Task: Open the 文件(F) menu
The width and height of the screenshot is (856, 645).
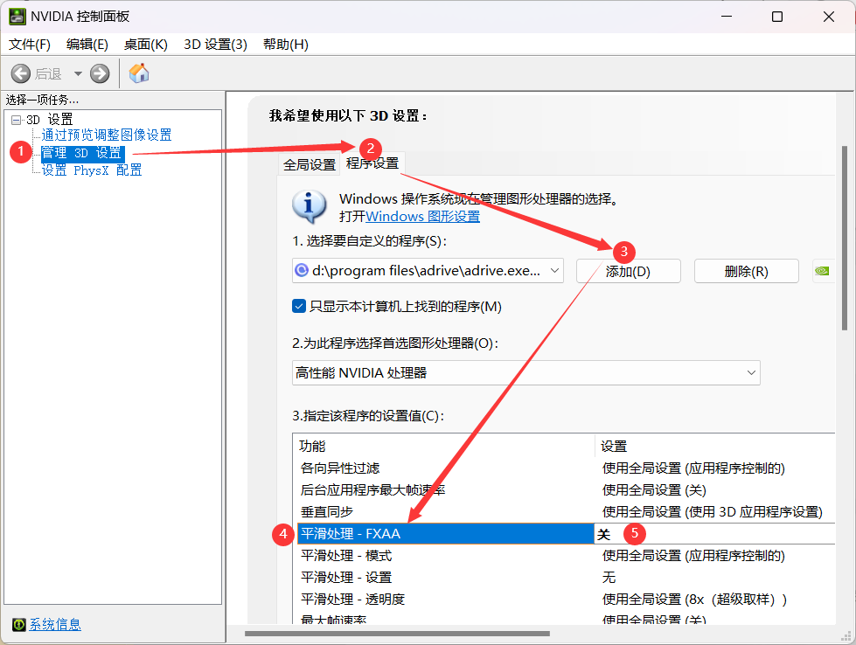Action: pyautogui.click(x=30, y=45)
